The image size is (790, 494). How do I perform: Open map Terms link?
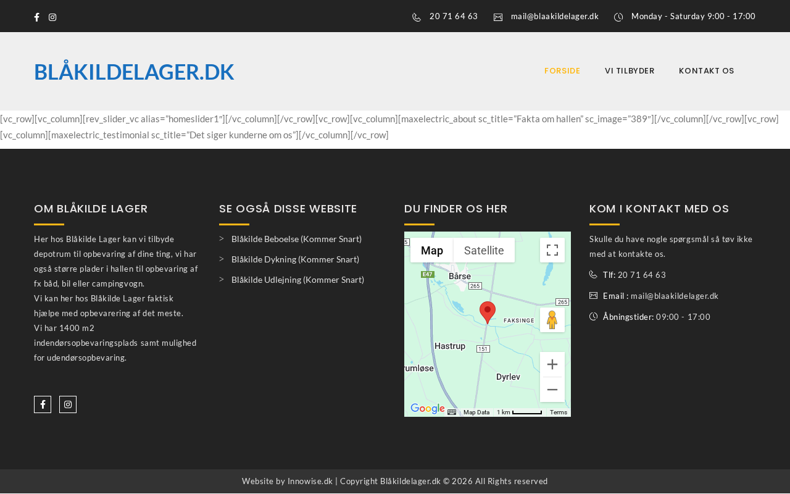coord(558,412)
